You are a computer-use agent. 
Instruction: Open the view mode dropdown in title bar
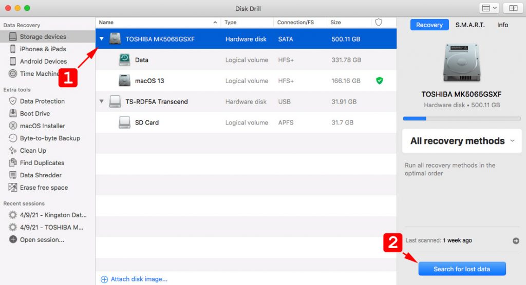(x=490, y=8)
